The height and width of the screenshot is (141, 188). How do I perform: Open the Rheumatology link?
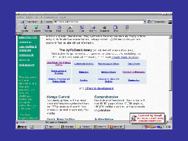134,80
